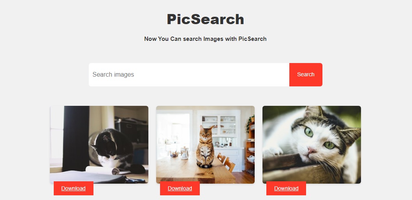Click the dark curtain in the first photo

pos(76,138)
